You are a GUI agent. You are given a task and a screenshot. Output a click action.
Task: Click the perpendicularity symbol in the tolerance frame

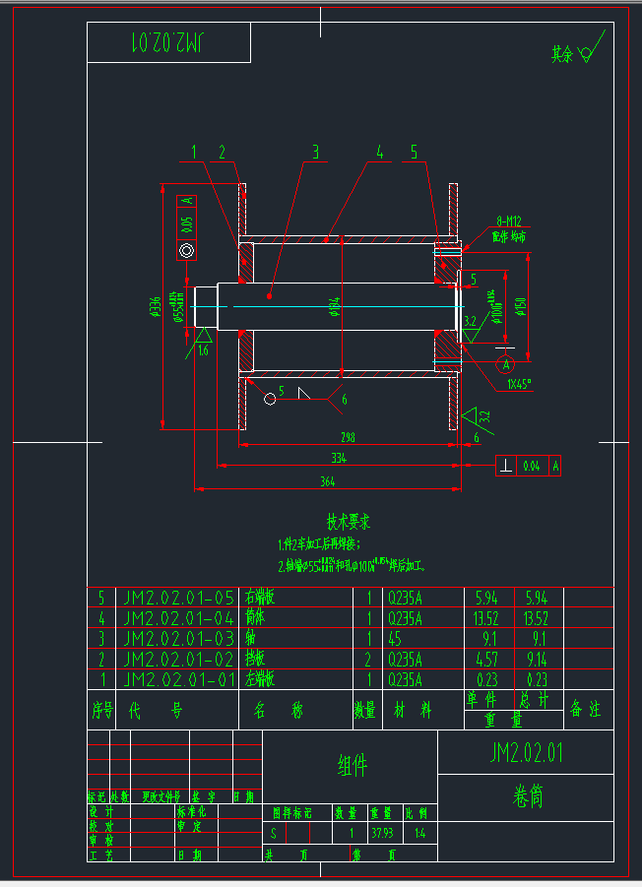(x=506, y=466)
